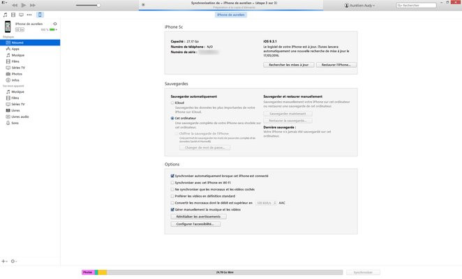Viewport: 462px width, 279px height.
Task: Click the Synchroniser button at bottom
Action: click(x=363, y=273)
